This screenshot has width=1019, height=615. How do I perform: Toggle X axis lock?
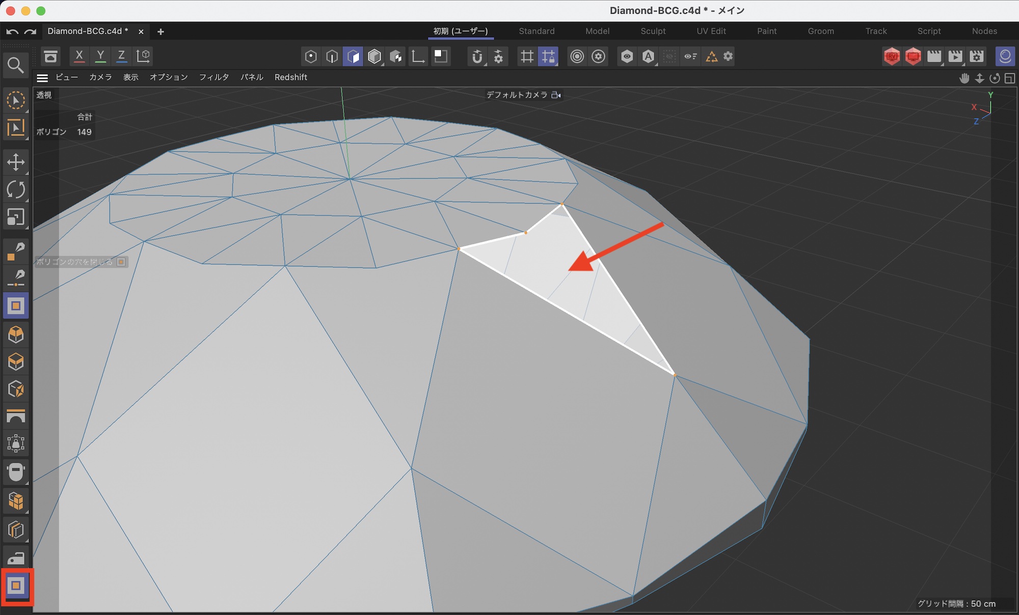pos(79,57)
